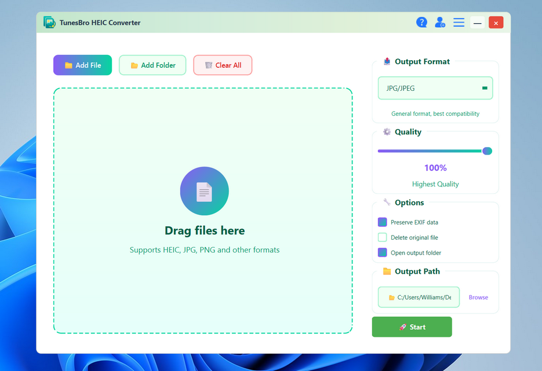The width and height of the screenshot is (542, 371).
Task: Enable Delete original file
Action: [383, 237]
